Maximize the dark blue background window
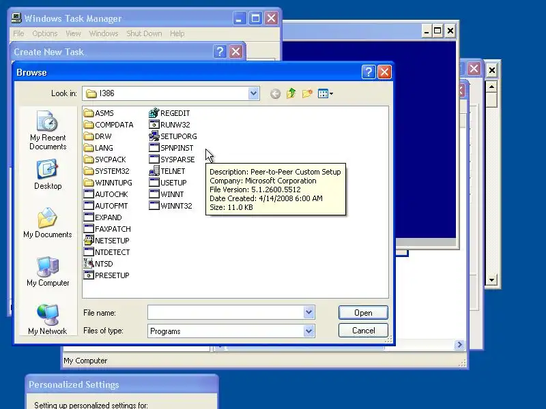The height and width of the screenshot is (409, 546). [x=437, y=31]
